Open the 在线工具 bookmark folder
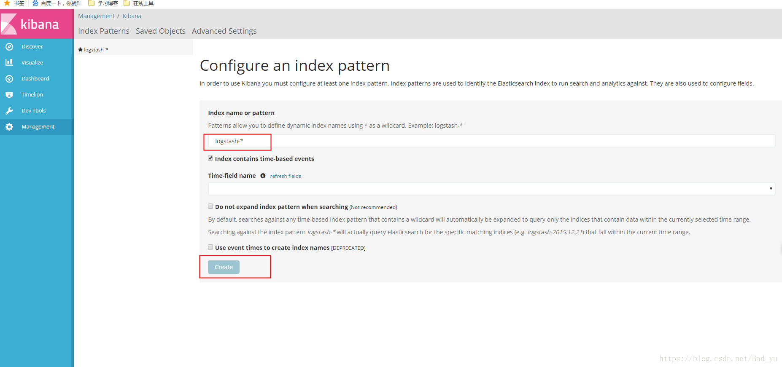Image resolution: width=782 pixels, height=367 pixels. 139,3
